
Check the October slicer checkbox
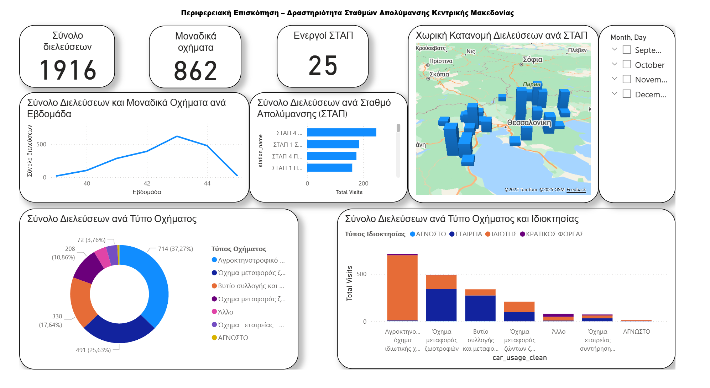[x=627, y=64]
